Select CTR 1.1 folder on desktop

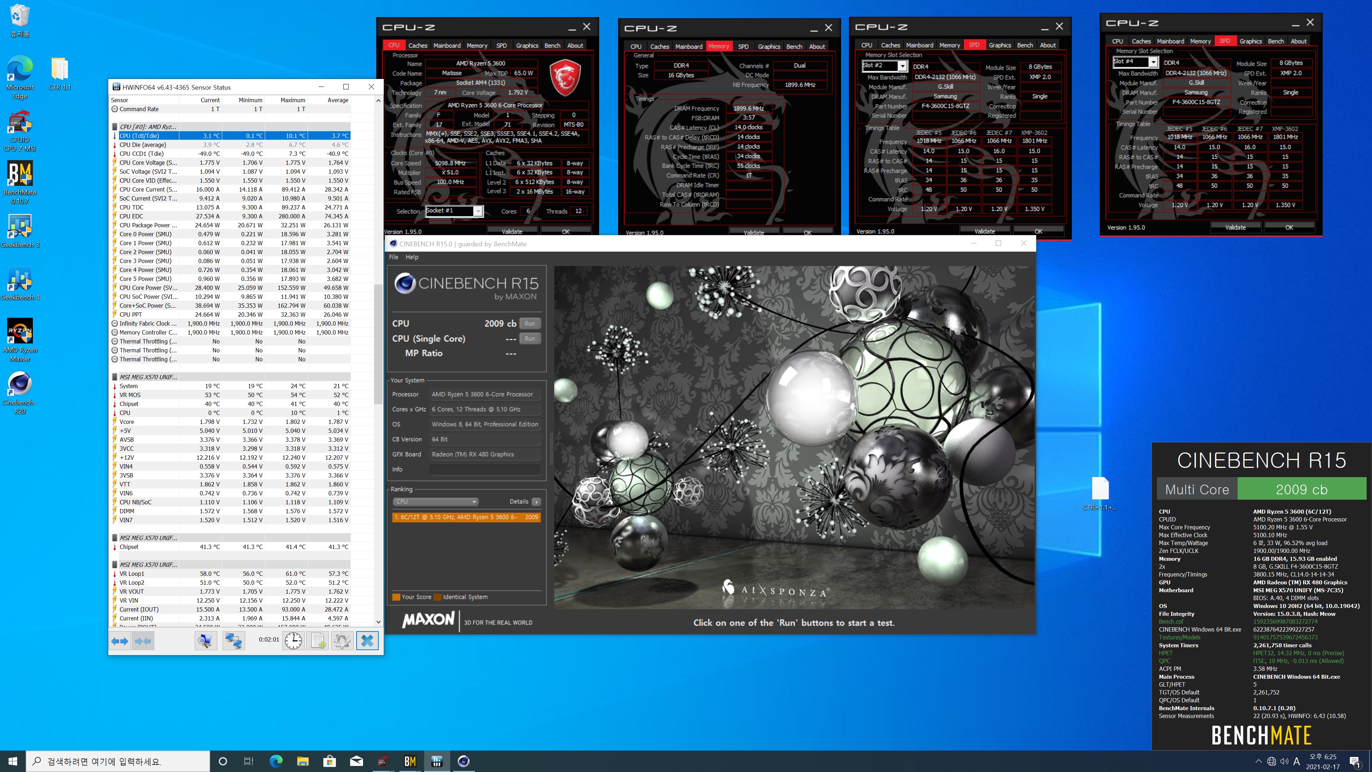pos(60,74)
